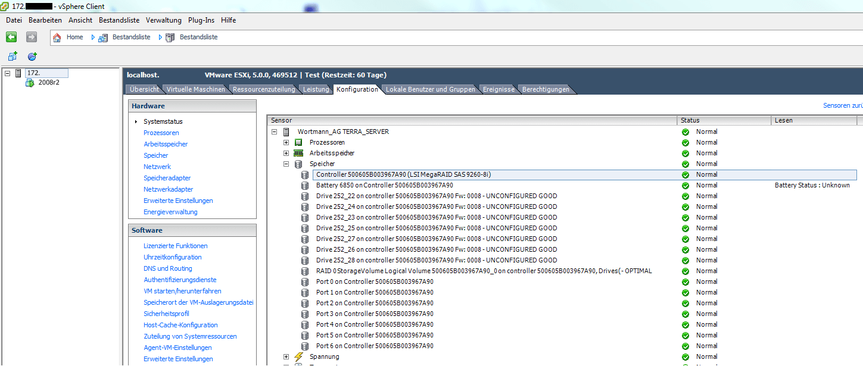Image resolution: width=863 pixels, height=366 pixels.
Task: Click the green back navigation arrow
Action: click(x=11, y=37)
